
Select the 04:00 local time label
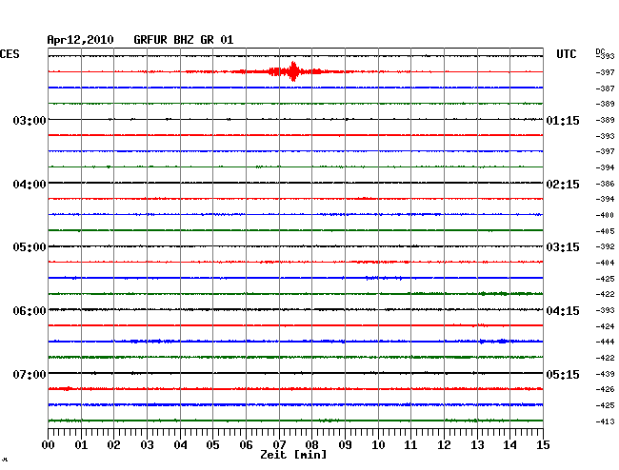(30, 185)
